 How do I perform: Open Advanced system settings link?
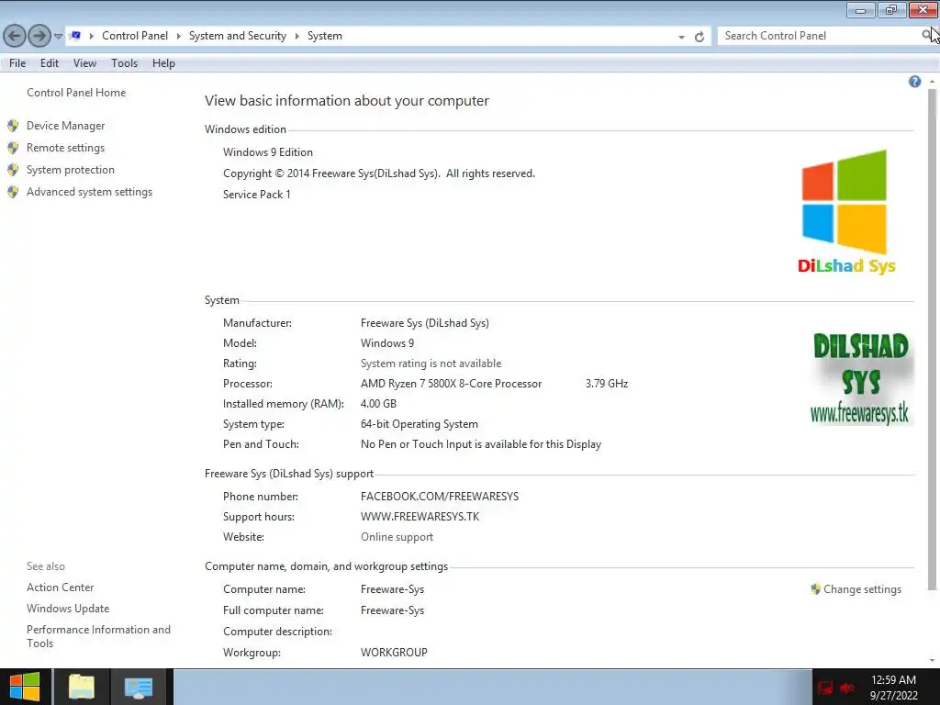click(x=89, y=192)
